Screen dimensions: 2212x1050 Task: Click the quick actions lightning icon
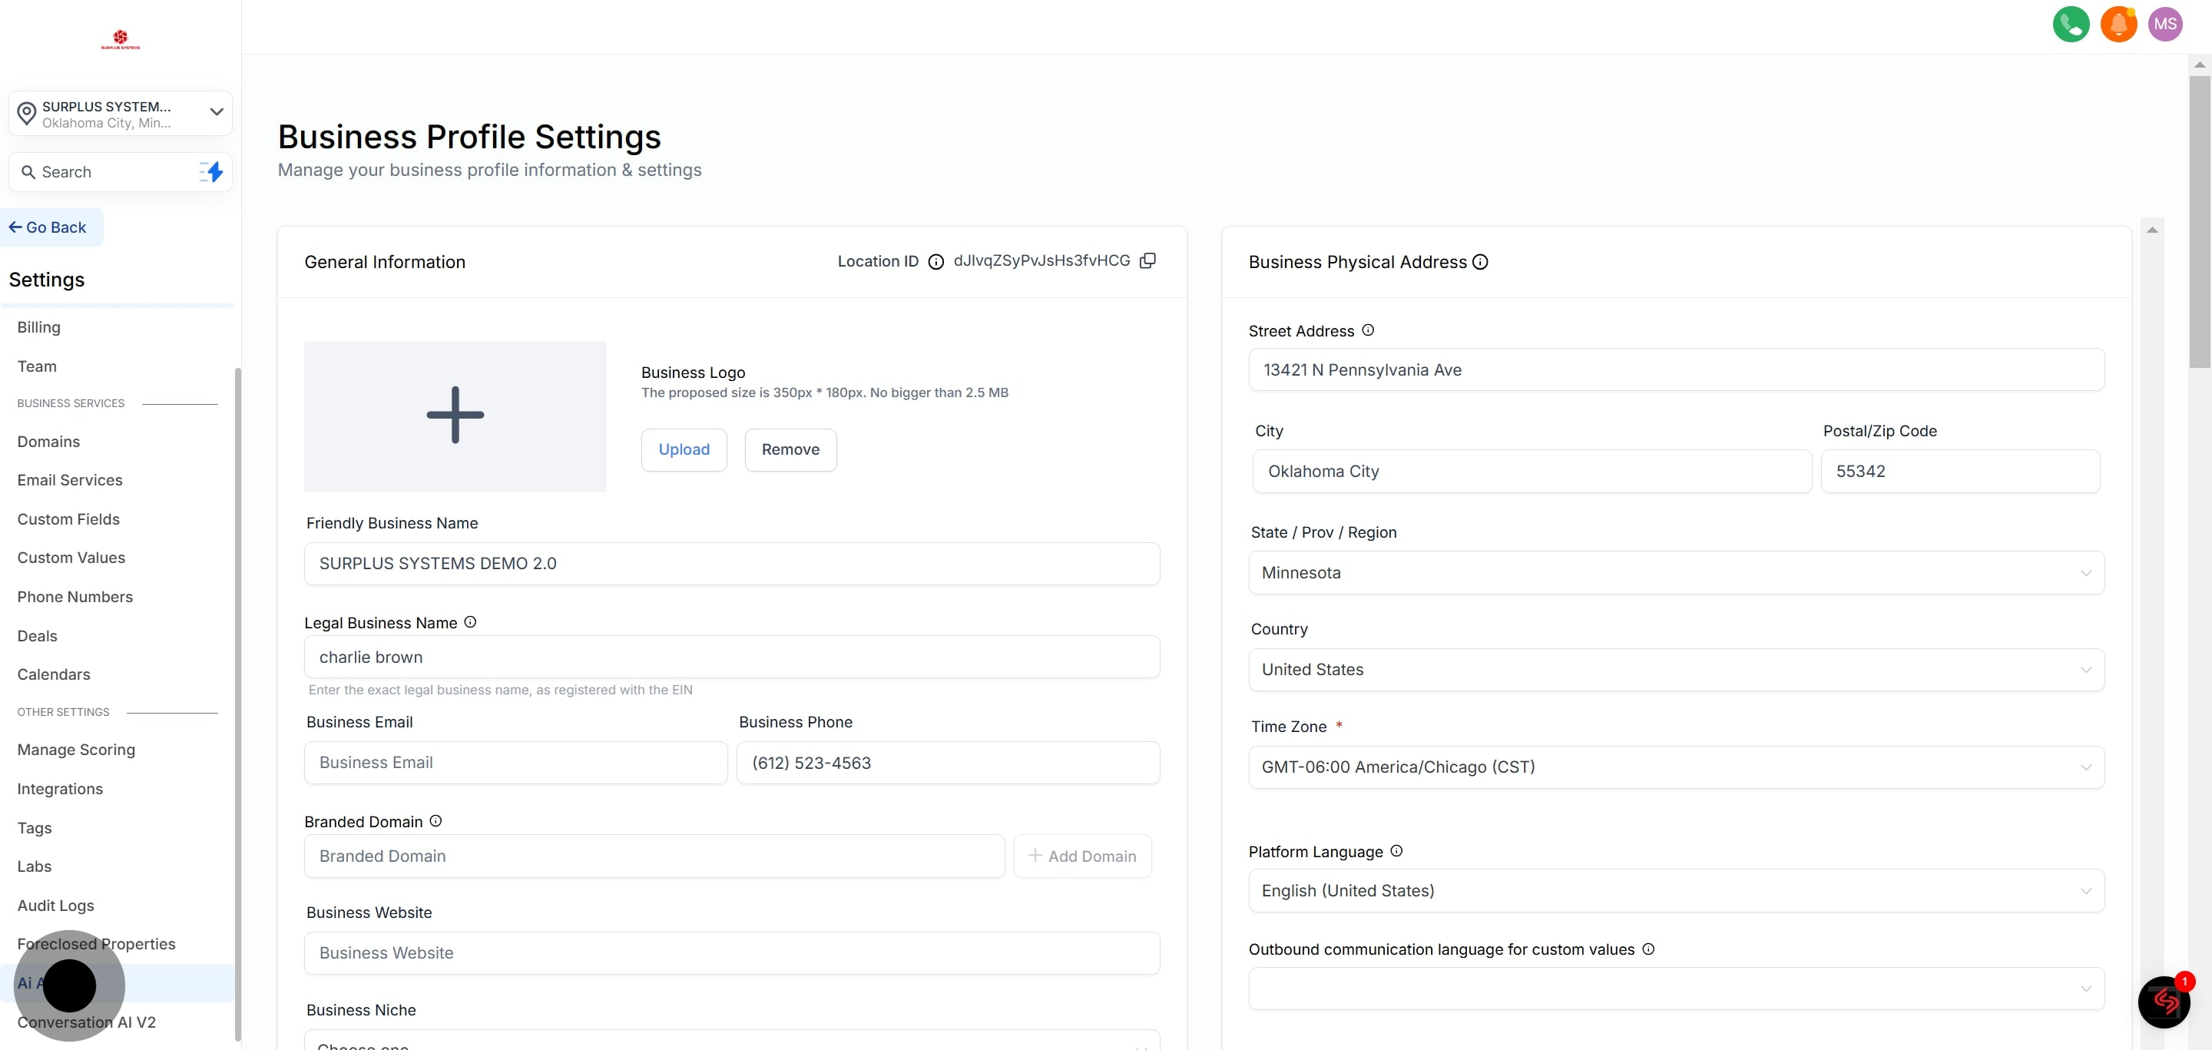211,172
